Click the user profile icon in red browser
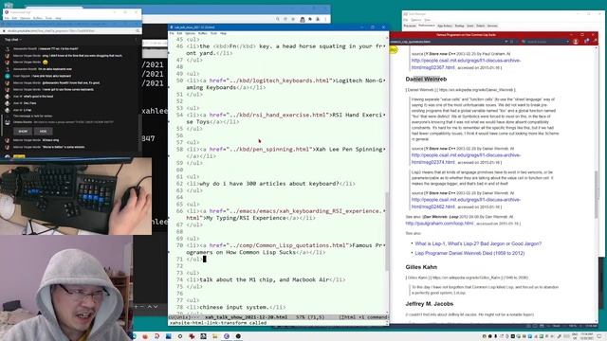 tap(576, 42)
